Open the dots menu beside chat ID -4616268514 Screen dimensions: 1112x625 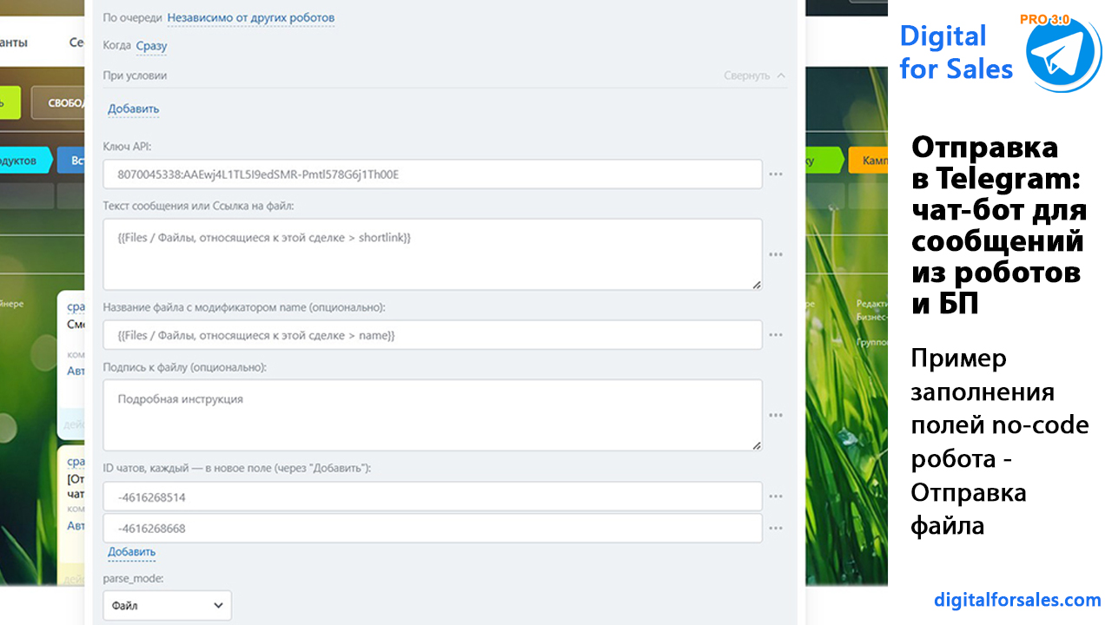(776, 497)
